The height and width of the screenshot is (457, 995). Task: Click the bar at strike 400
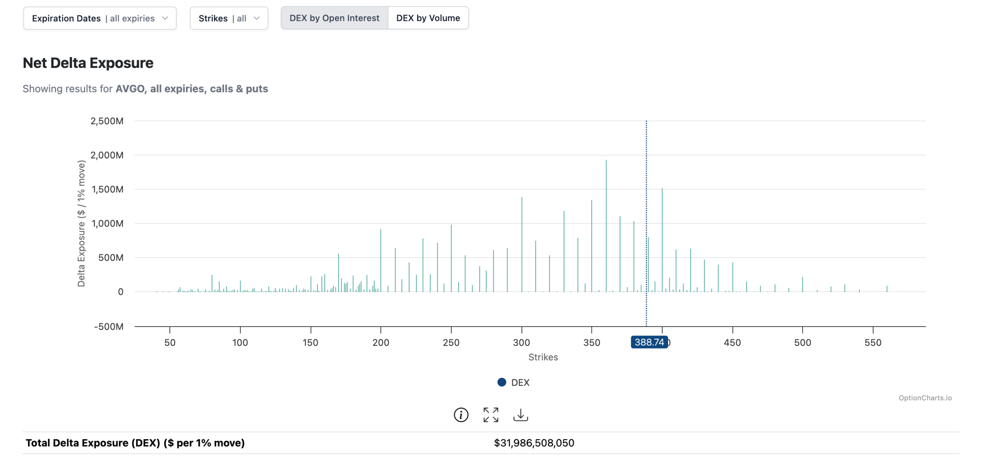(x=662, y=241)
